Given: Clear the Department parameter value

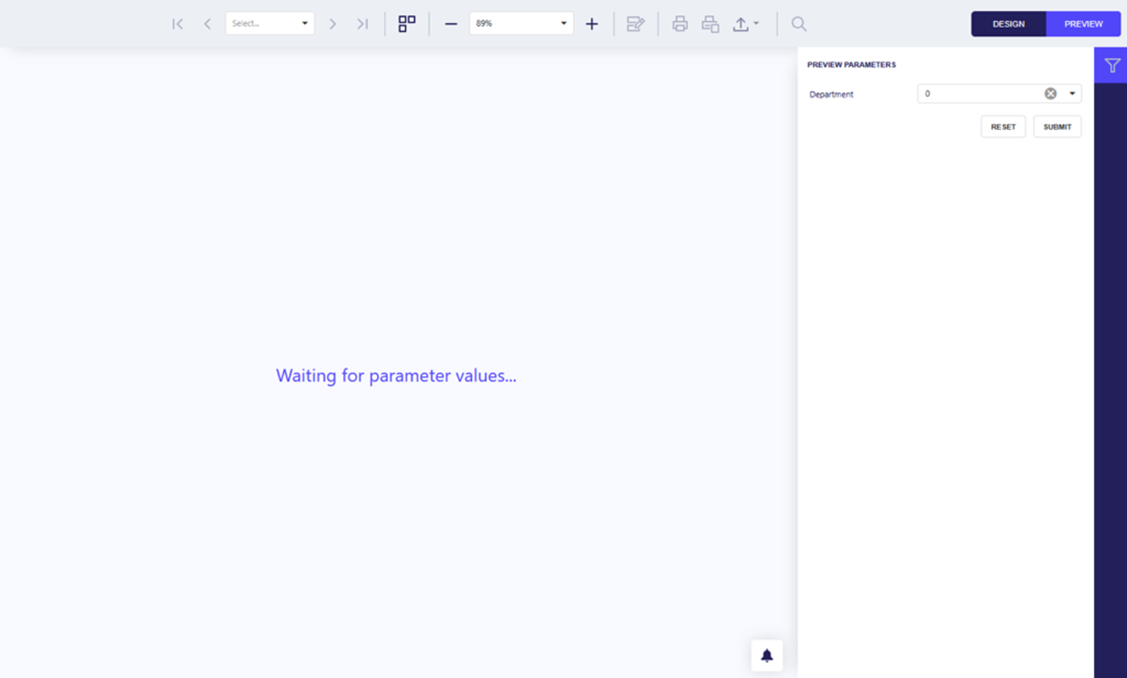Looking at the screenshot, I should pyautogui.click(x=1050, y=94).
